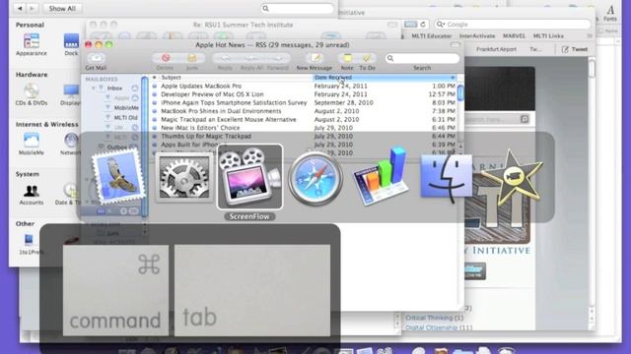This screenshot has height=354, width=631.
Task: Focus the Mail search field
Action: pos(422,58)
